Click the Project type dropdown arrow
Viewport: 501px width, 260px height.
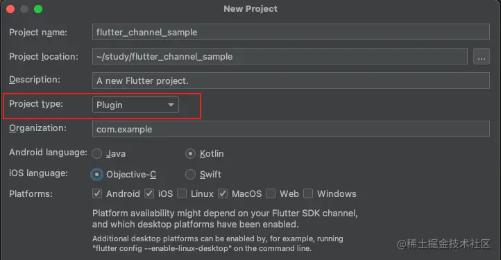pyautogui.click(x=171, y=105)
